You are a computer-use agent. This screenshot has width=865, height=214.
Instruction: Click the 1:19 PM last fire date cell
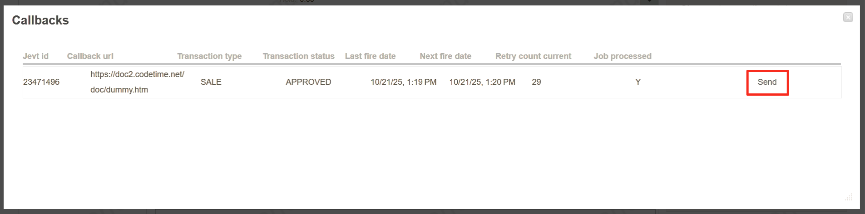(x=403, y=82)
